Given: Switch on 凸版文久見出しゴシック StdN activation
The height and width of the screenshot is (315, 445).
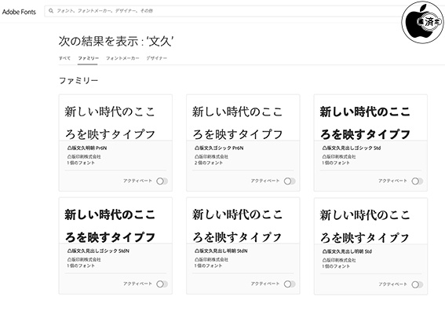Looking at the screenshot, I should pyautogui.click(x=162, y=284).
